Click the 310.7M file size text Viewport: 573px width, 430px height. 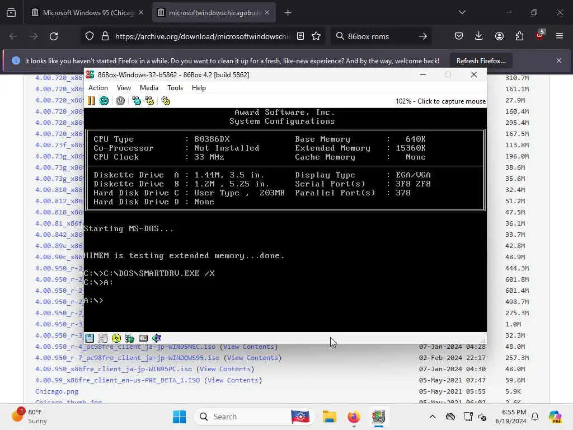[517, 78]
